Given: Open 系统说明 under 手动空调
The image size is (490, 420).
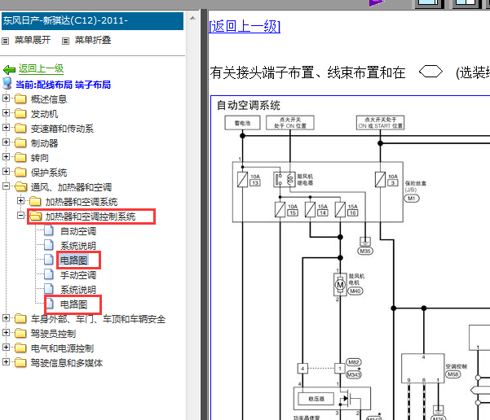Looking at the screenshot, I should click(x=78, y=290).
